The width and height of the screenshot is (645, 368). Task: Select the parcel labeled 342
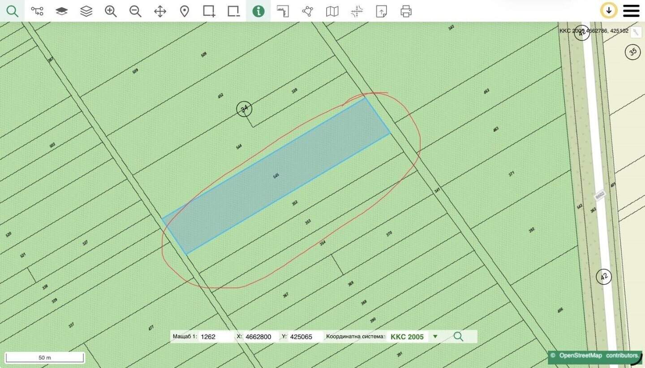[x=451, y=27]
